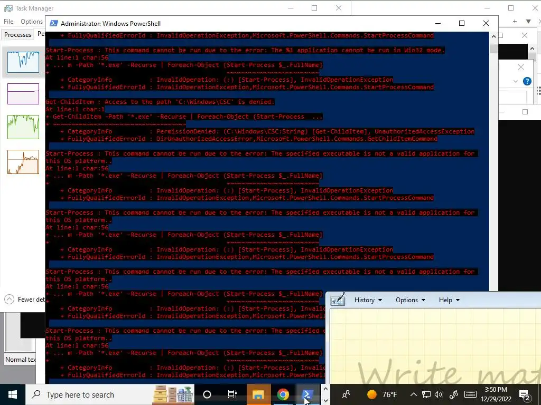
Task: Open the Options dropdown in Math Input Panel
Action: [410, 300]
